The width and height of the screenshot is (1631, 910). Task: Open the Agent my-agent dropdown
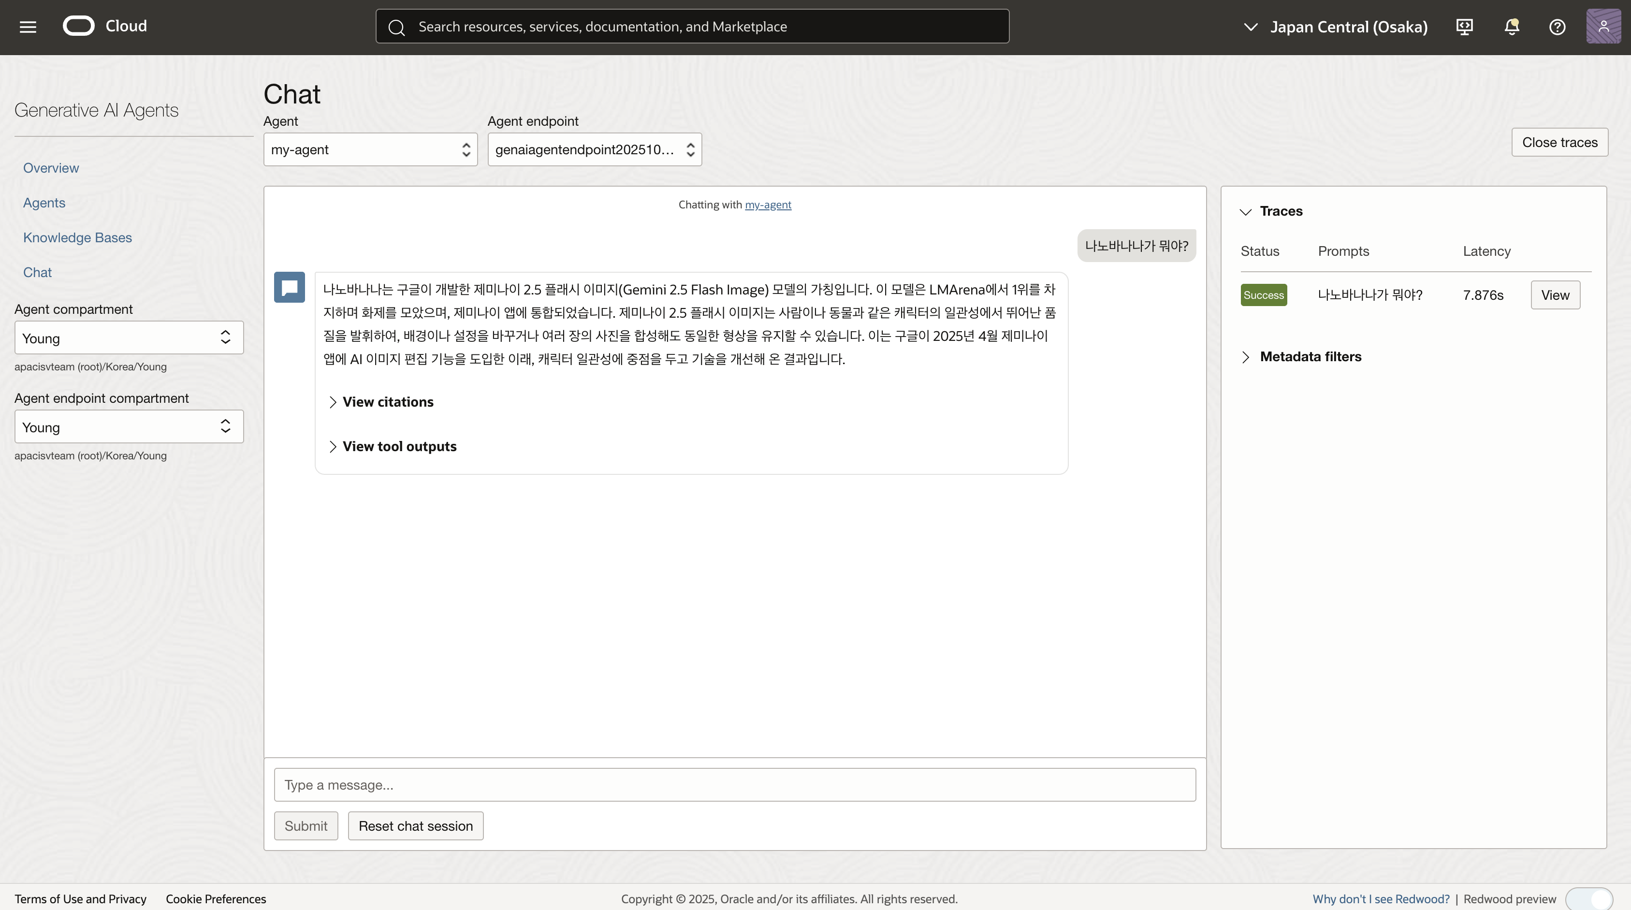point(370,149)
